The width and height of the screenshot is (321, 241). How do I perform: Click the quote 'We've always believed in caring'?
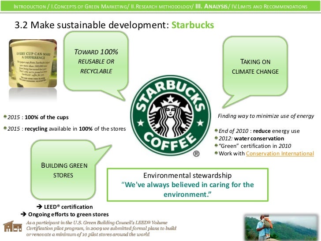coord(187,189)
